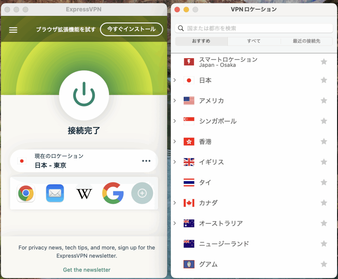Screen dimensions: 338x279
Task: Click the United Kingdom flag icon
Action: pos(189,162)
